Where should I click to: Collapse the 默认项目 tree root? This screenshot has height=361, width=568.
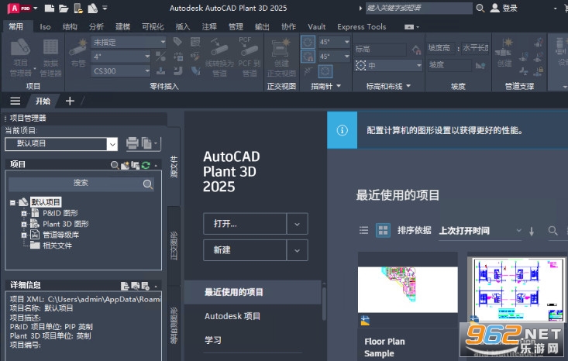point(12,203)
